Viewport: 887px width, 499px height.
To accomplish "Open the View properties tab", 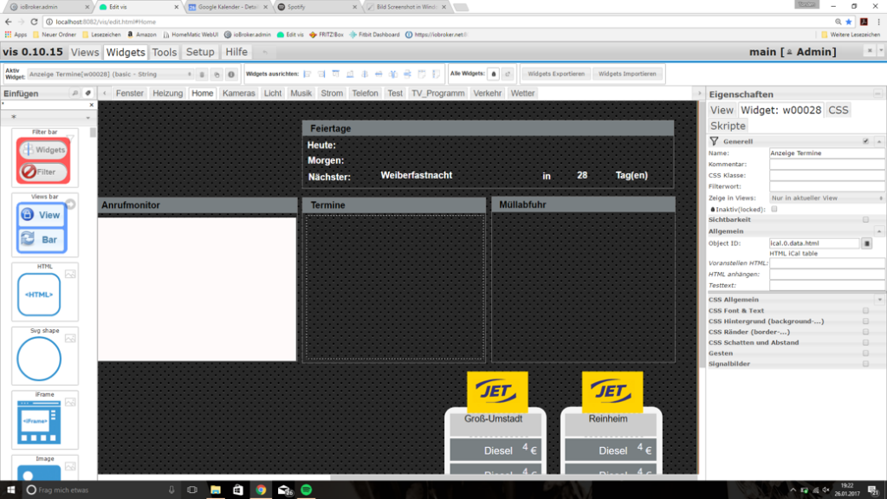I will [x=722, y=110].
